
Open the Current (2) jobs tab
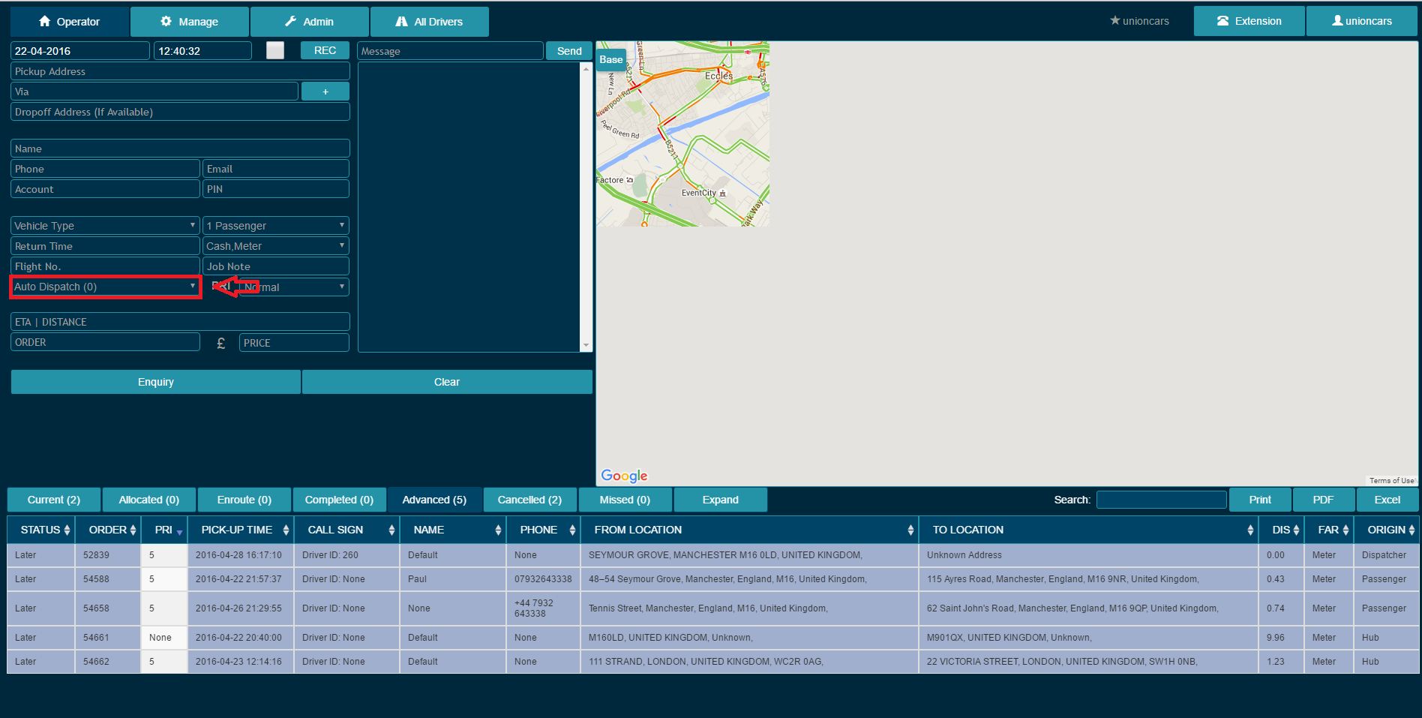[53, 500]
